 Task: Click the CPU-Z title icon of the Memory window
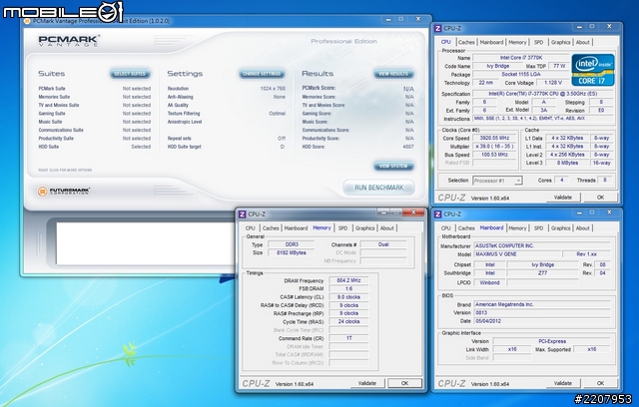242,214
